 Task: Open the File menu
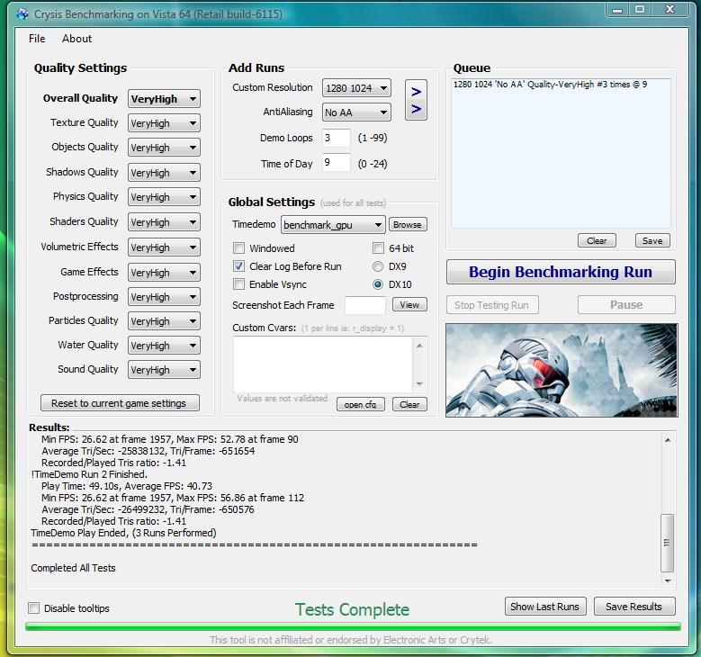pos(37,39)
